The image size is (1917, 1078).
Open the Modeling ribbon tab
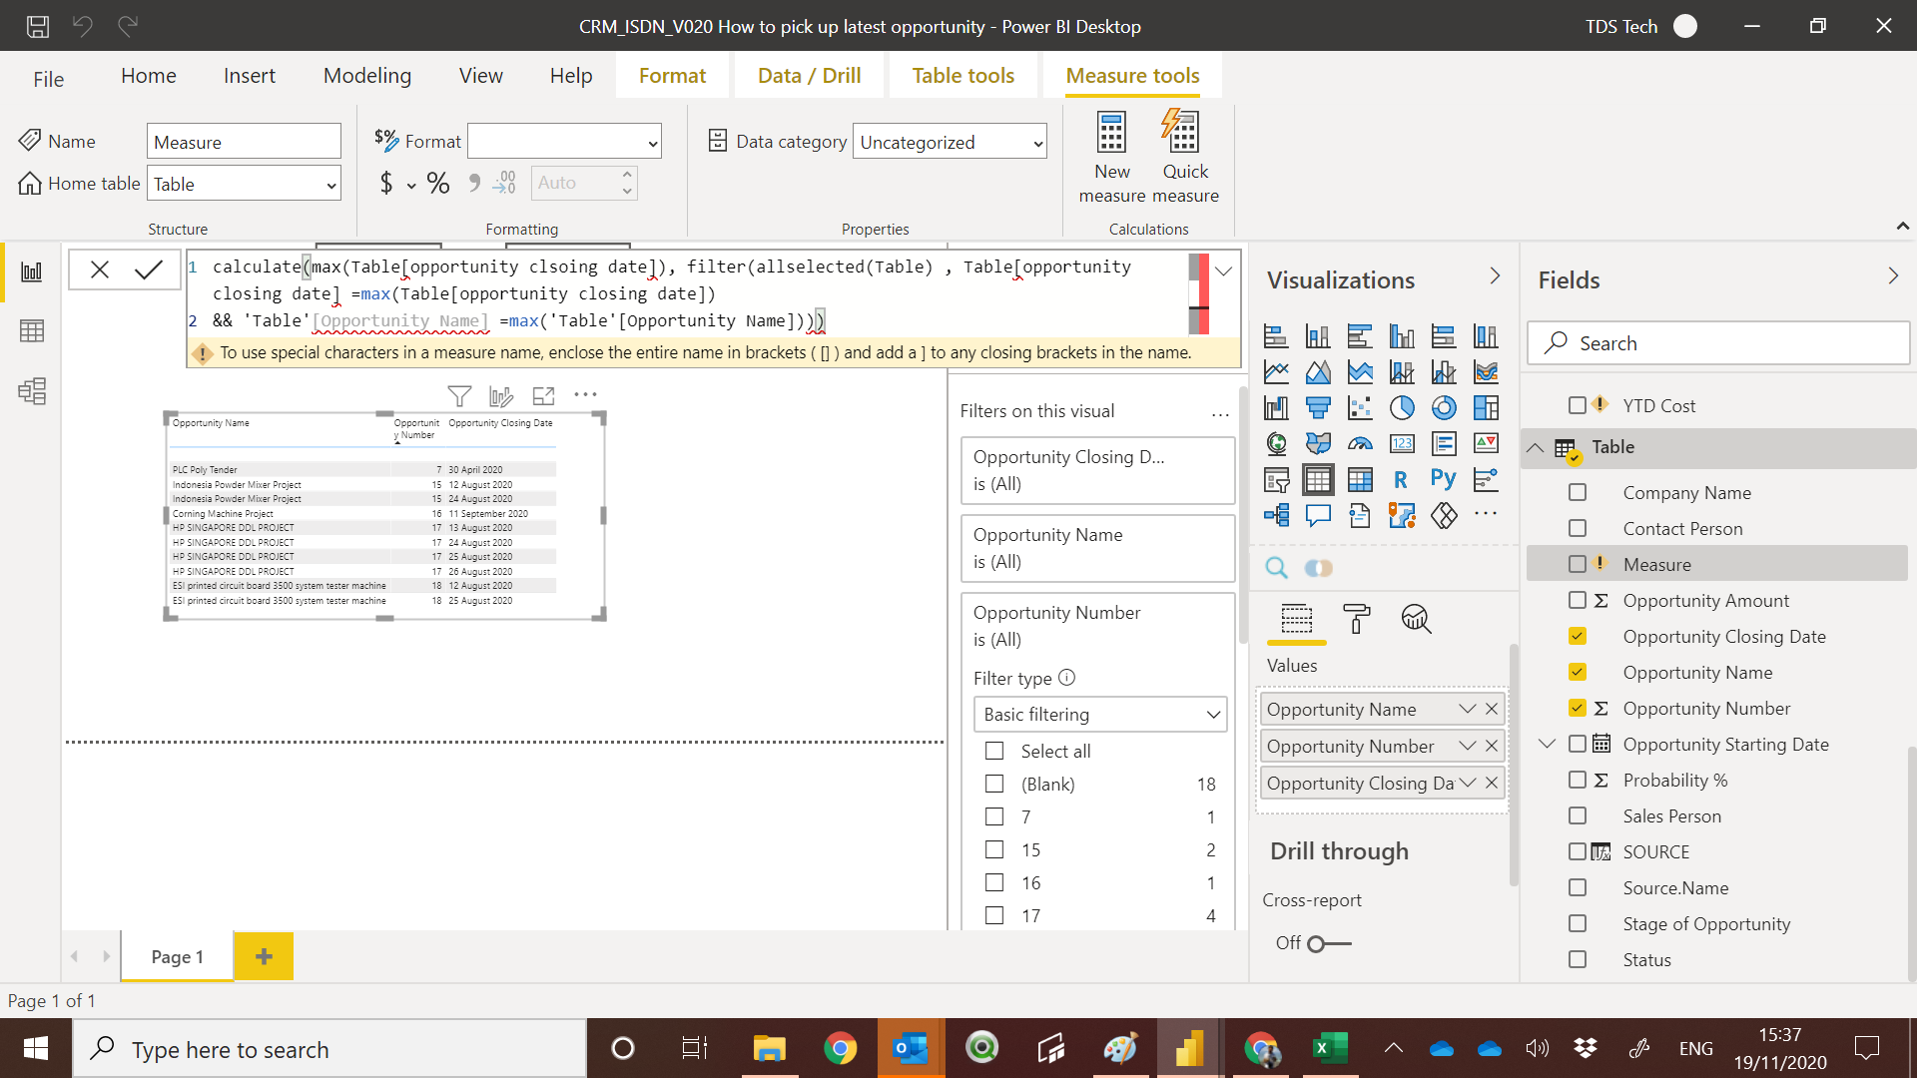367,76
